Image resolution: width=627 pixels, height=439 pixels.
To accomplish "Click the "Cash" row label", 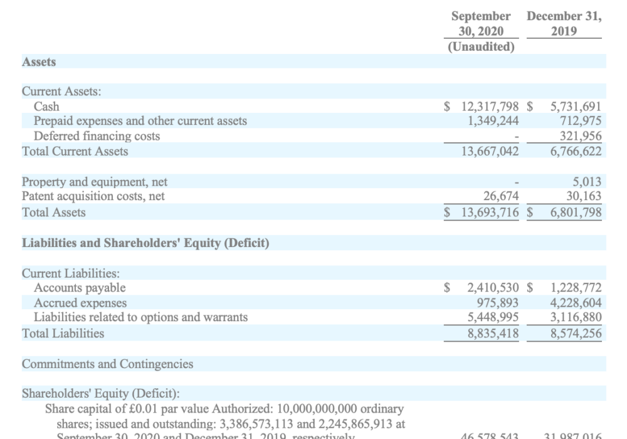I will (46, 107).
